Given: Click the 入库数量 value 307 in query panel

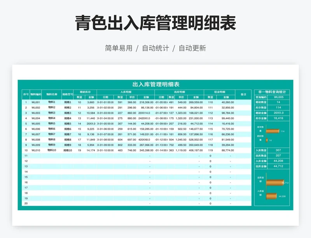Looking at the screenshot, I should 278,150.
